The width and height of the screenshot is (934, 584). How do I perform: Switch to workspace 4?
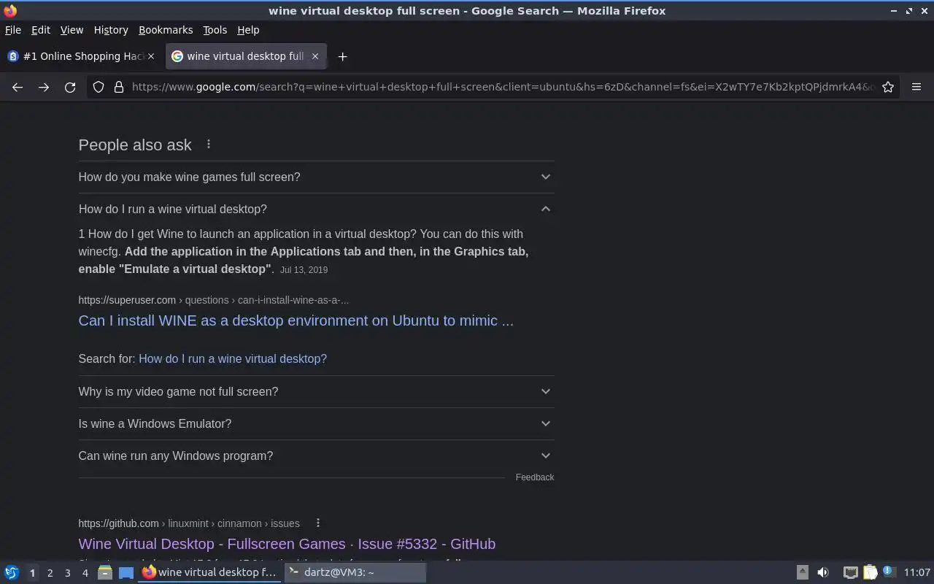[x=85, y=573]
